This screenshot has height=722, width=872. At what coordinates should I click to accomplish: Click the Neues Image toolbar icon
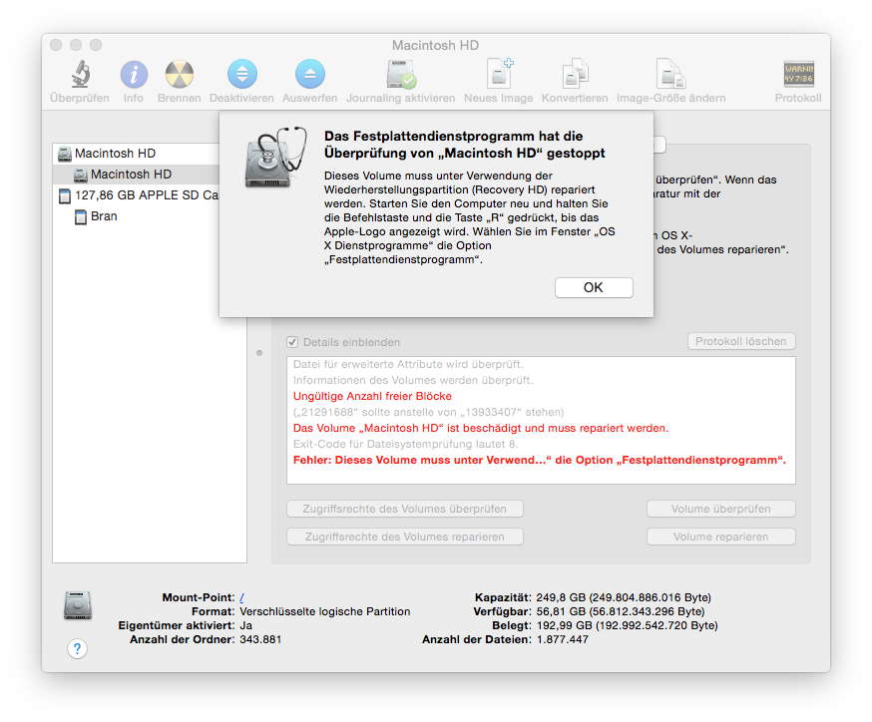pyautogui.click(x=499, y=74)
